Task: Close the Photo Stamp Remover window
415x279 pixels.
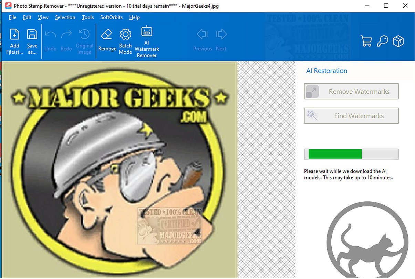Action: tap(406, 6)
